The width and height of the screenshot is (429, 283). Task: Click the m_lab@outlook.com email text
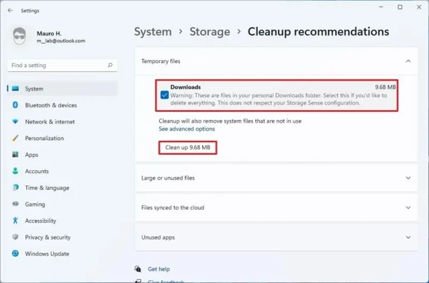[61, 41]
